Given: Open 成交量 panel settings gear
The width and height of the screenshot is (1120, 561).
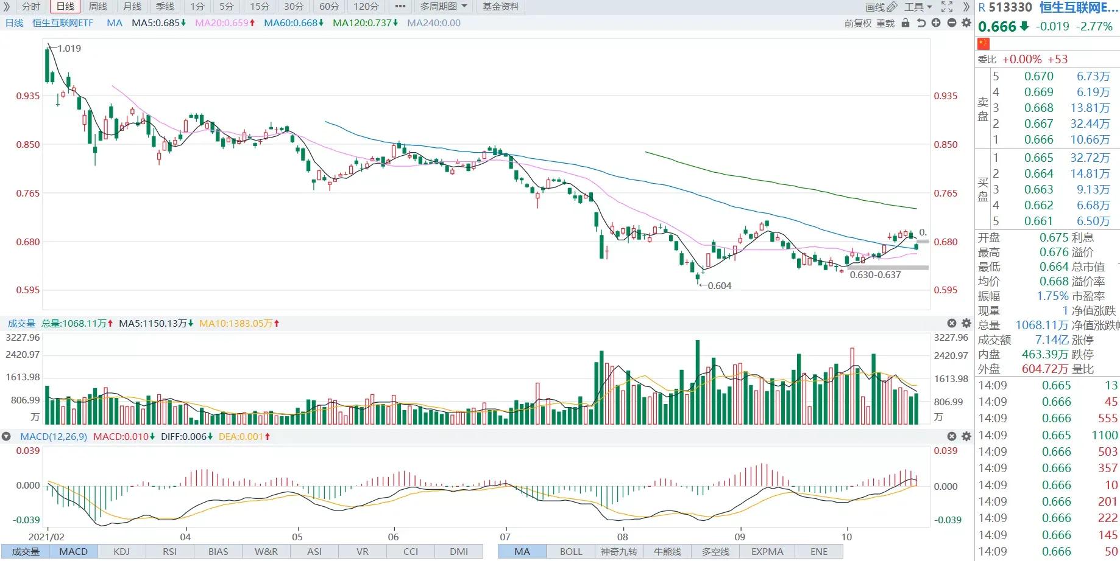Looking at the screenshot, I should 966,323.
